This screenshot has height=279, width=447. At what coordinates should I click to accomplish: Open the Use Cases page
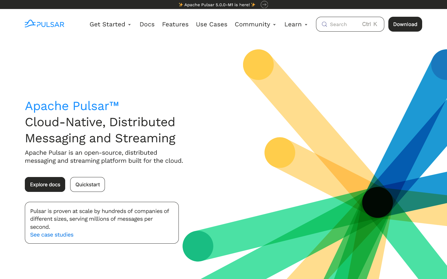tap(212, 24)
